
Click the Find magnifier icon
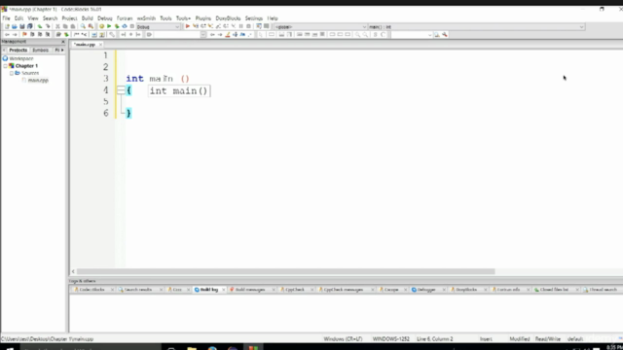83,26
